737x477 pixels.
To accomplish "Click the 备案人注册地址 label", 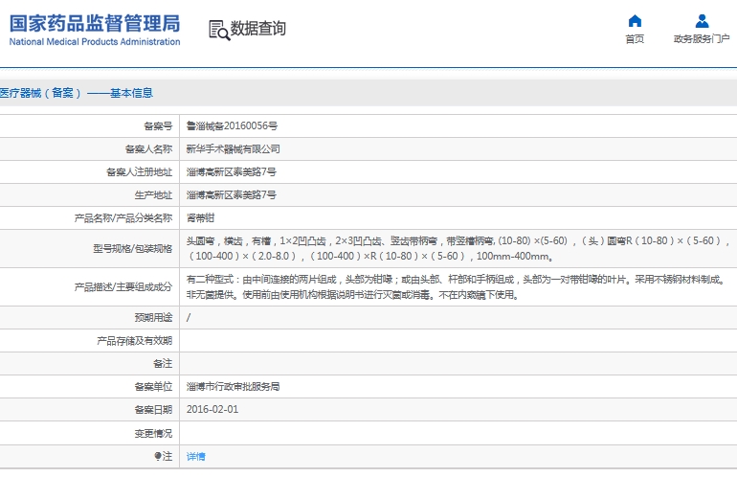I will [x=139, y=172].
